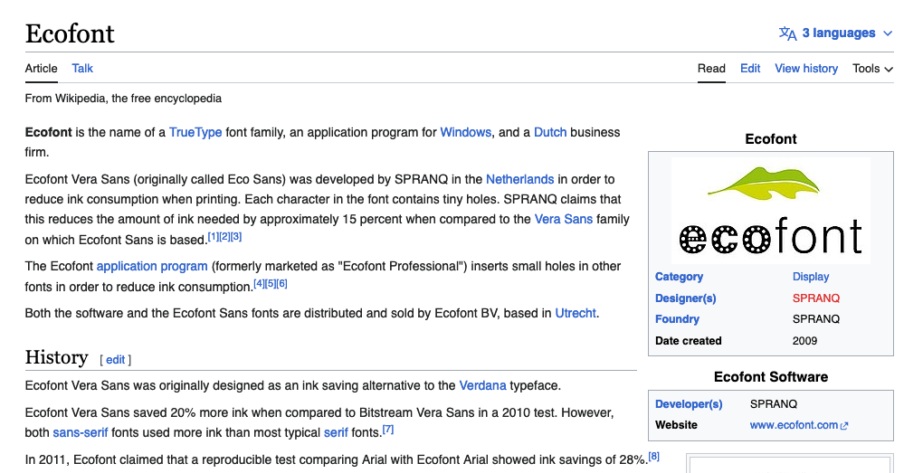Viewport: 923px width, 473px height.
Task: Open the Developer(s) infobox link
Action: click(688, 405)
